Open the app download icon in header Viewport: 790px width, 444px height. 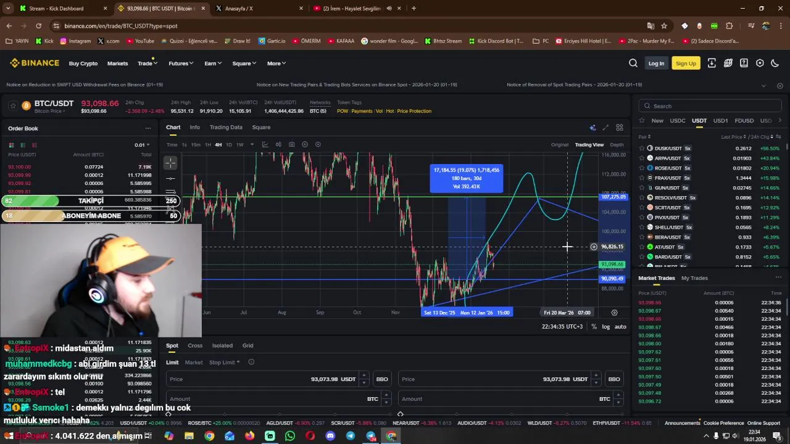point(712,63)
